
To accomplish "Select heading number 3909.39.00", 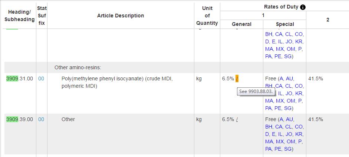I will click(x=20, y=119).
